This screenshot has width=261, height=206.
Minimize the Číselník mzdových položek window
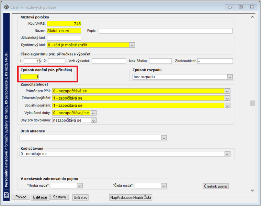tap(230, 7)
